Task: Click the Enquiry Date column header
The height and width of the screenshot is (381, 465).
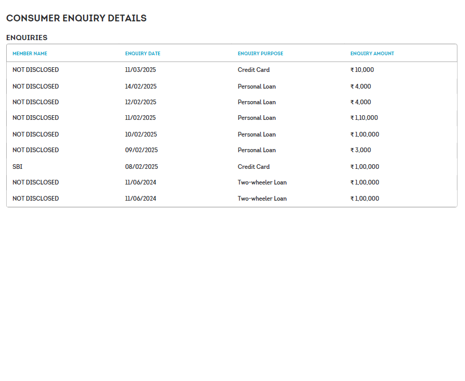Action: pyautogui.click(x=143, y=54)
